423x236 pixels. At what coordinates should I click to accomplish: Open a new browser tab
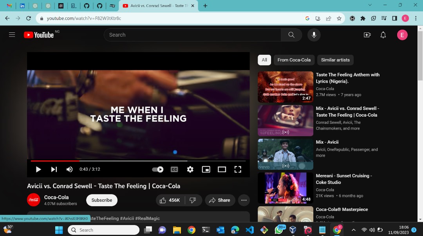click(x=205, y=5)
